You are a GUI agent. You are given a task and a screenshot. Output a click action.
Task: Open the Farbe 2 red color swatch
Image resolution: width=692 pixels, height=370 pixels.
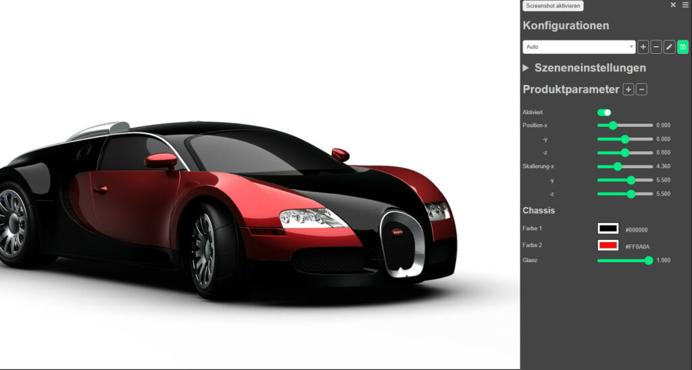point(608,245)
